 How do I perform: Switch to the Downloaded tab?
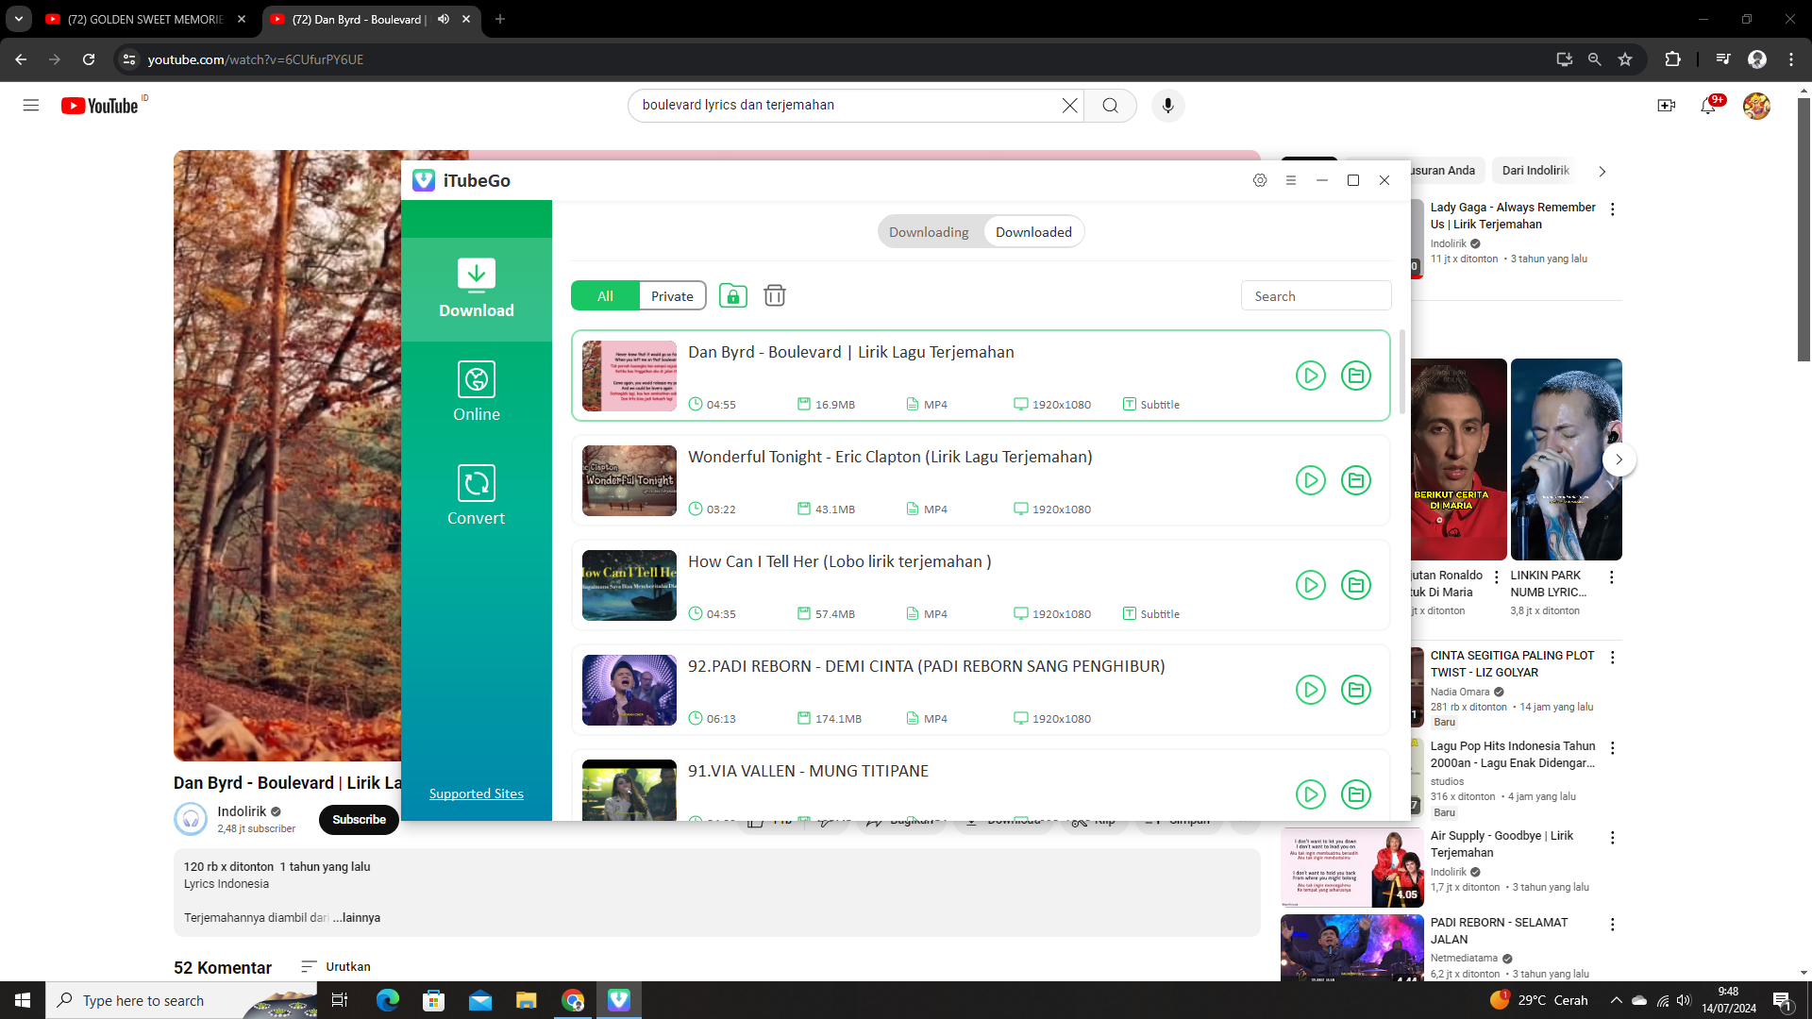(1033, 232)
